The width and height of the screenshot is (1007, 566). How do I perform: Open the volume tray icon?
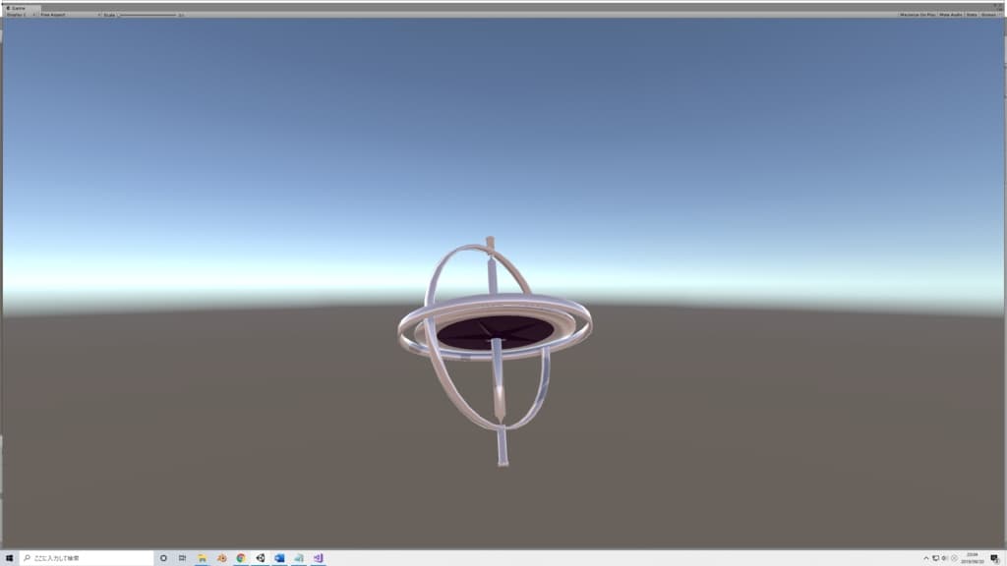coord(945,558)
